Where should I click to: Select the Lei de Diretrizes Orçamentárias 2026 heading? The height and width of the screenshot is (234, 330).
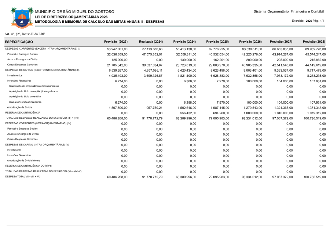tap(71, 17)
